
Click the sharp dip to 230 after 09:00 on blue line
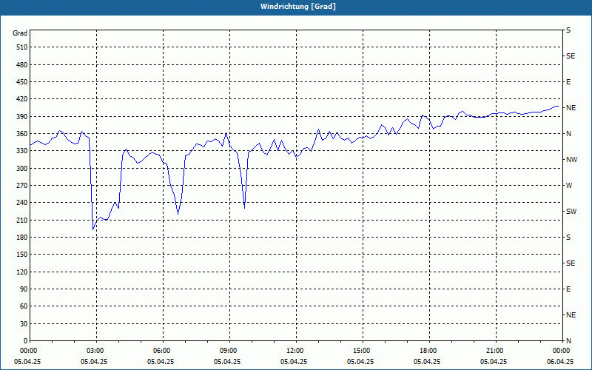(x=245, y=207)
